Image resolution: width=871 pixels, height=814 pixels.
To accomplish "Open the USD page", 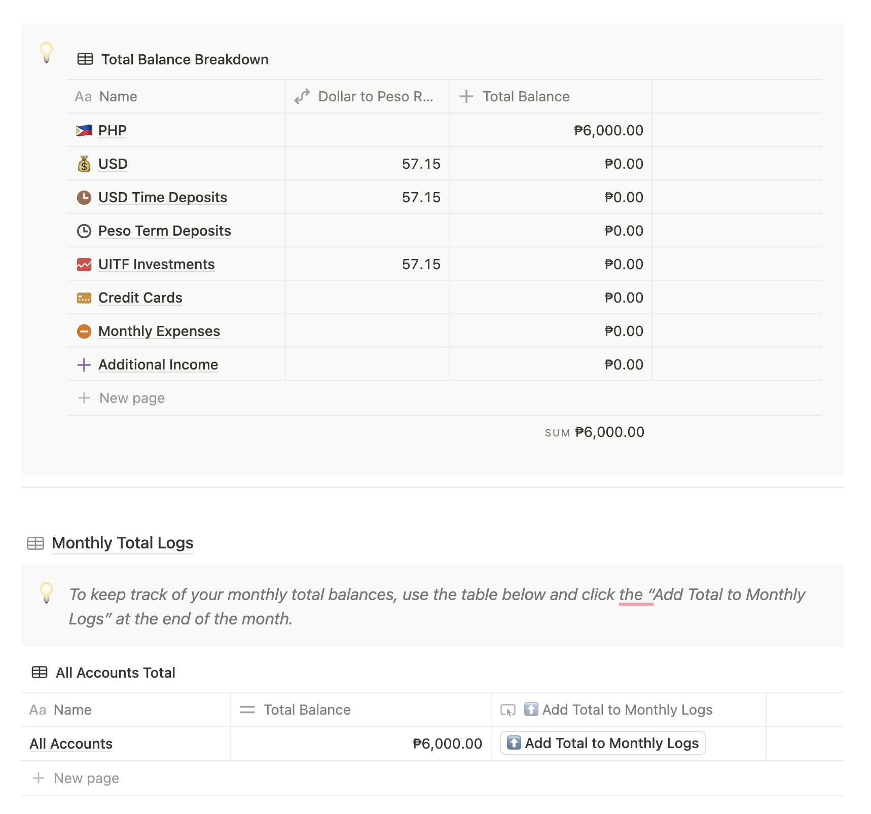I will tap(113, 164).
